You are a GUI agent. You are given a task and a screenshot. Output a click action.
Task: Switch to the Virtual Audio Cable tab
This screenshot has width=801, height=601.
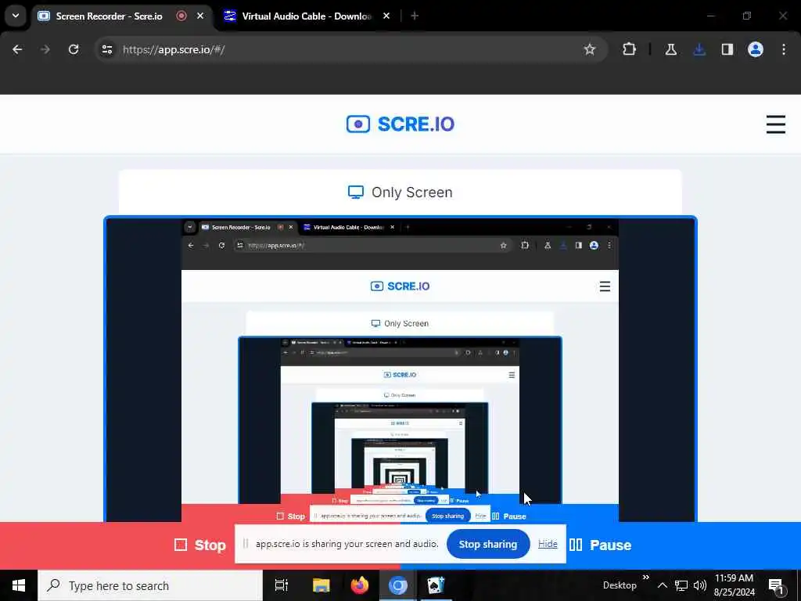tap(307, 16)
